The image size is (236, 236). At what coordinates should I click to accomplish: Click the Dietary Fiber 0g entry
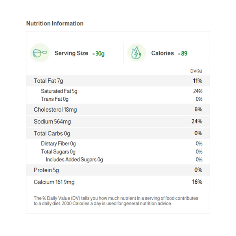click(x=58, y=144)
